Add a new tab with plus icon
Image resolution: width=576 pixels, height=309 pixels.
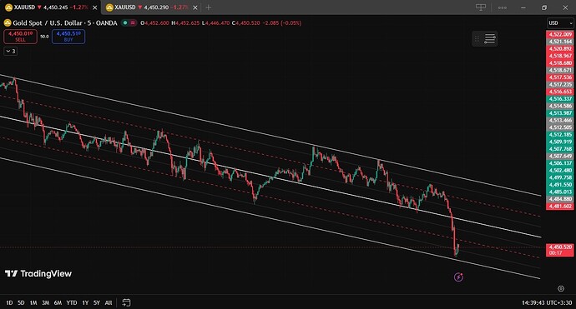[209, 7]
